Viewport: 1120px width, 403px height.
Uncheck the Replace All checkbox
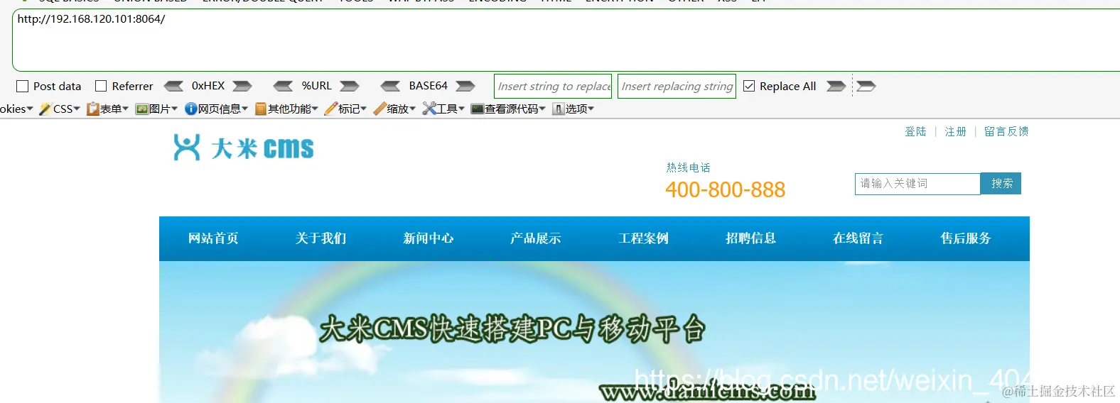(749, 86)
